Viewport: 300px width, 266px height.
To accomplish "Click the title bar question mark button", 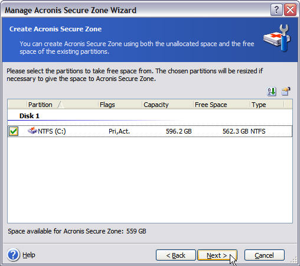I will pyautogui.click(x=276, y=9).
